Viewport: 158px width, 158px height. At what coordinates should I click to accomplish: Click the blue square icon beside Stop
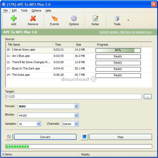point(84,137)
